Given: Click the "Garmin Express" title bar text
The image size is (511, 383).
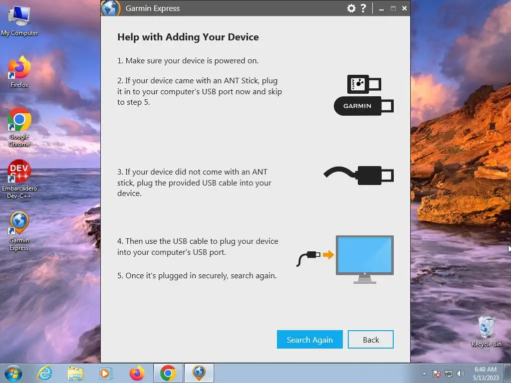Looking at the screenshot, I should [x=153, y=8].
